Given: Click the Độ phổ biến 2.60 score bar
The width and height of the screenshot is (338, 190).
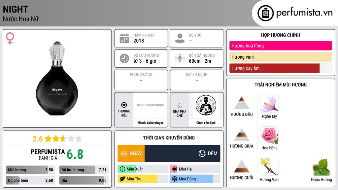Looking at the screenshot, I should 30,180.
